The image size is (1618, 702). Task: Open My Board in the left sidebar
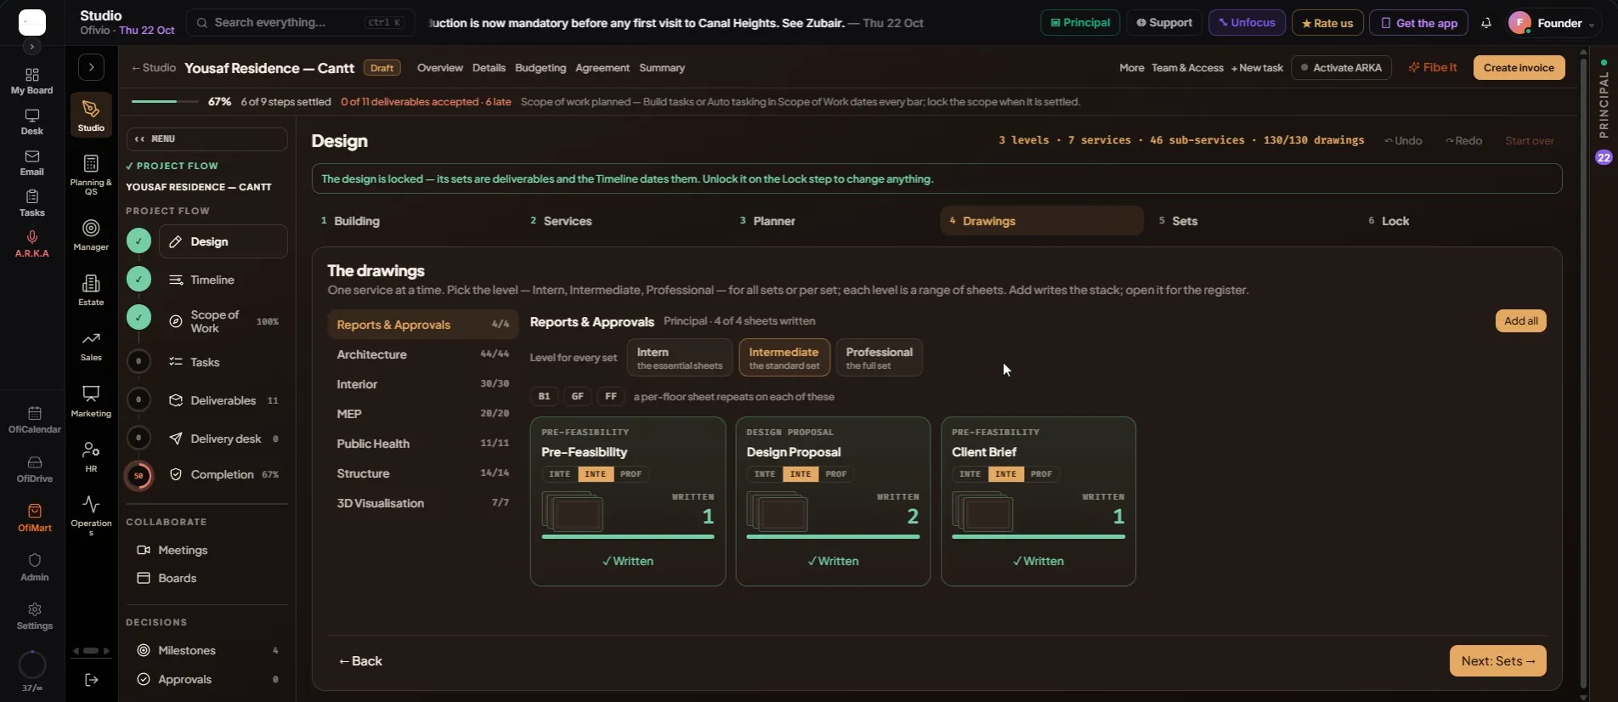click(x=32, y=82)
